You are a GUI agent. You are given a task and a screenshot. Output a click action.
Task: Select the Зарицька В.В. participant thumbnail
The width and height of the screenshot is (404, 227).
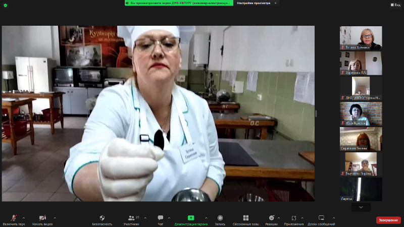click(361, 63)
